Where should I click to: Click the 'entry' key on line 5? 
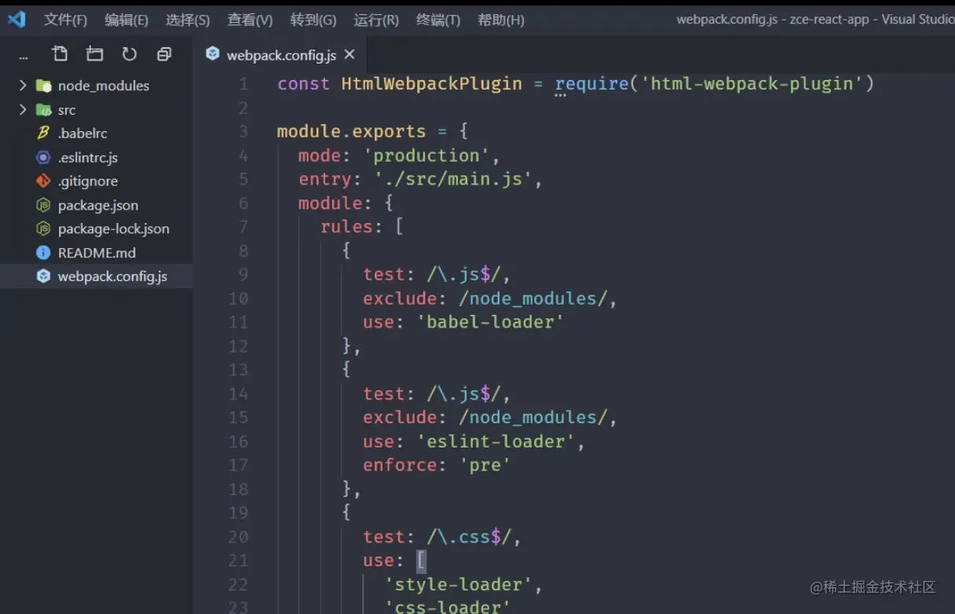tap(324, 179)
